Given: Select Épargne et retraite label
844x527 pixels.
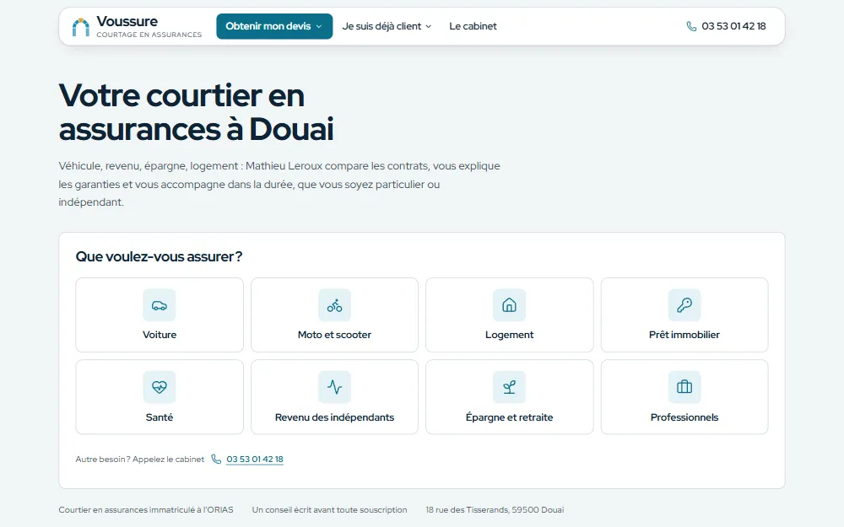Looking at the screenshot, I should [x=509, y=417].
